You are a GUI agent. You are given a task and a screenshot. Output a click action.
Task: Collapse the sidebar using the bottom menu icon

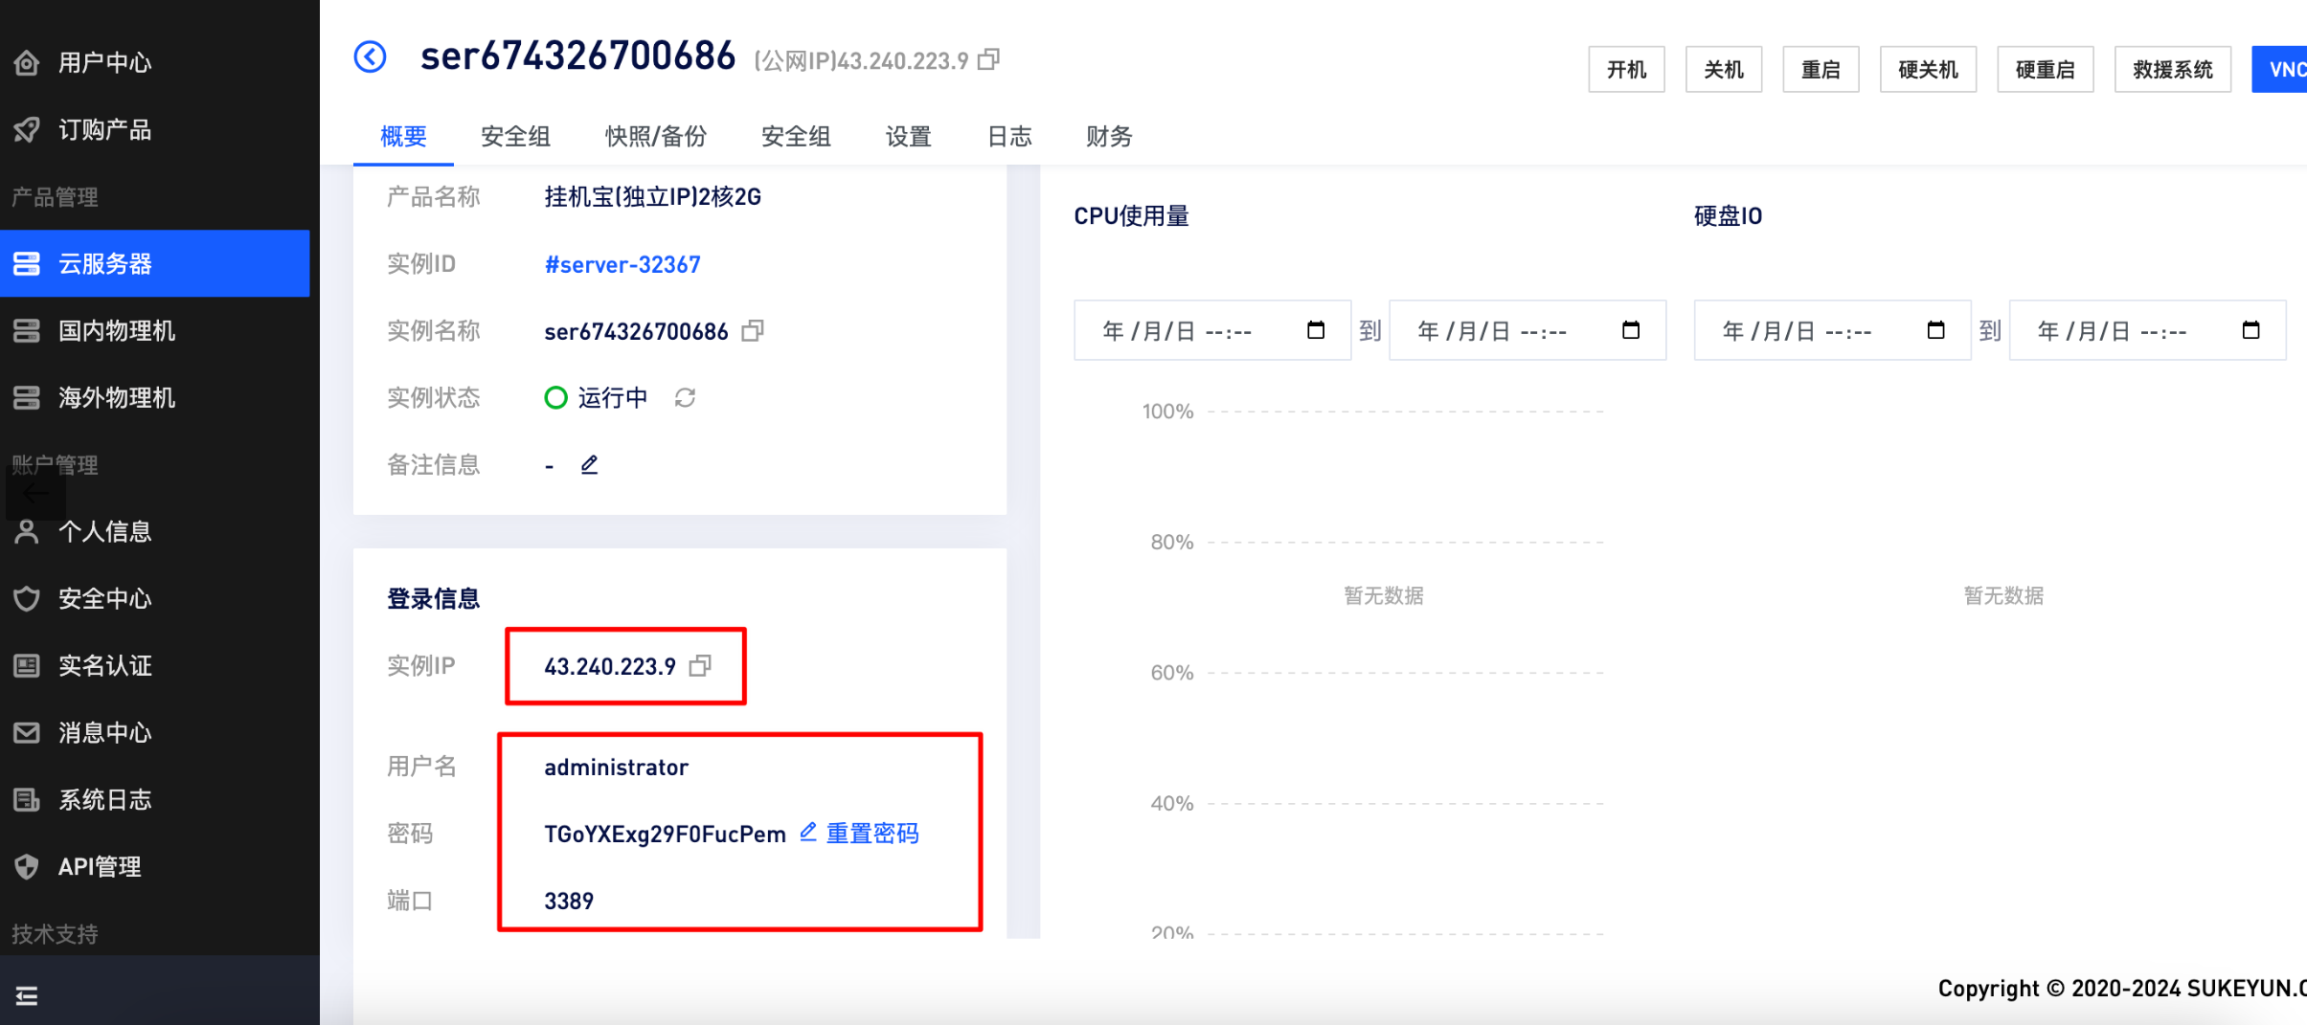(x=27, y=995)
